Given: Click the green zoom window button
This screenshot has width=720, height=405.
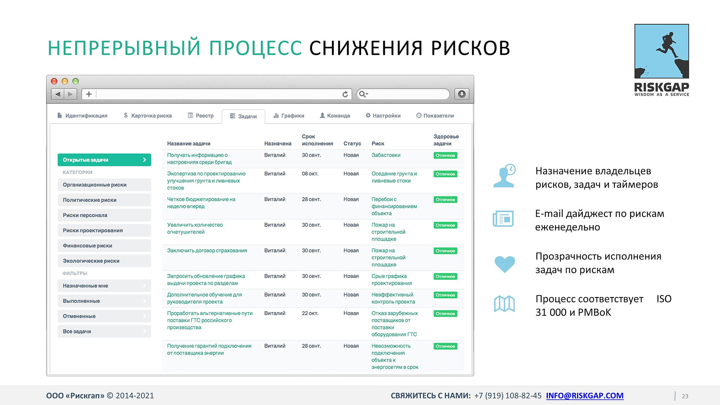Looking at the screenshot, I should coord(75,81).
